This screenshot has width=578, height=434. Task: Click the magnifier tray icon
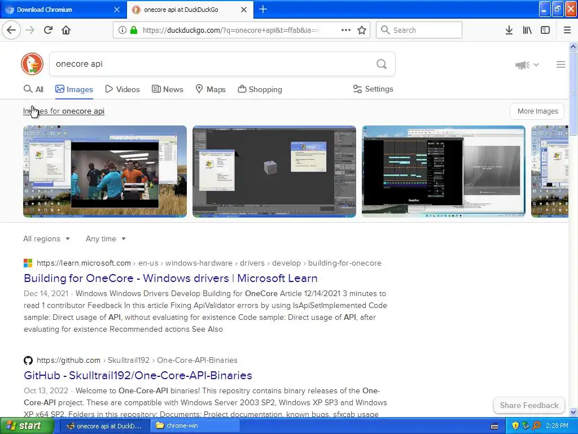pyautogui.click(x=536, y=426)
